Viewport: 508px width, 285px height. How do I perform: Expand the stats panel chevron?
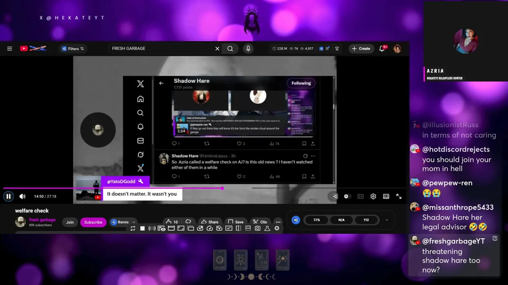point(387,220)
